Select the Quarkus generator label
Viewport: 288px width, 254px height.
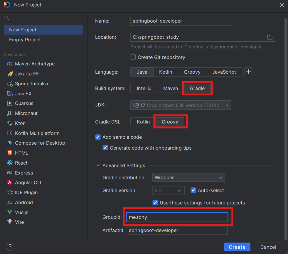24,103
